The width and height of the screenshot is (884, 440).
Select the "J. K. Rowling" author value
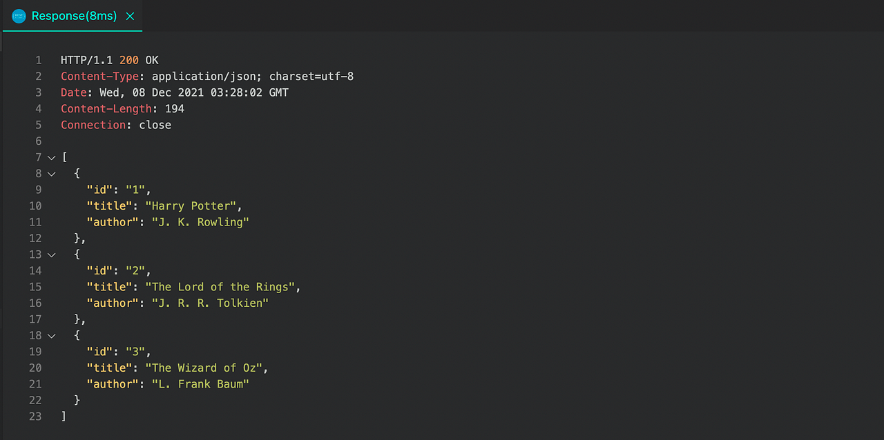coord(200,221)
